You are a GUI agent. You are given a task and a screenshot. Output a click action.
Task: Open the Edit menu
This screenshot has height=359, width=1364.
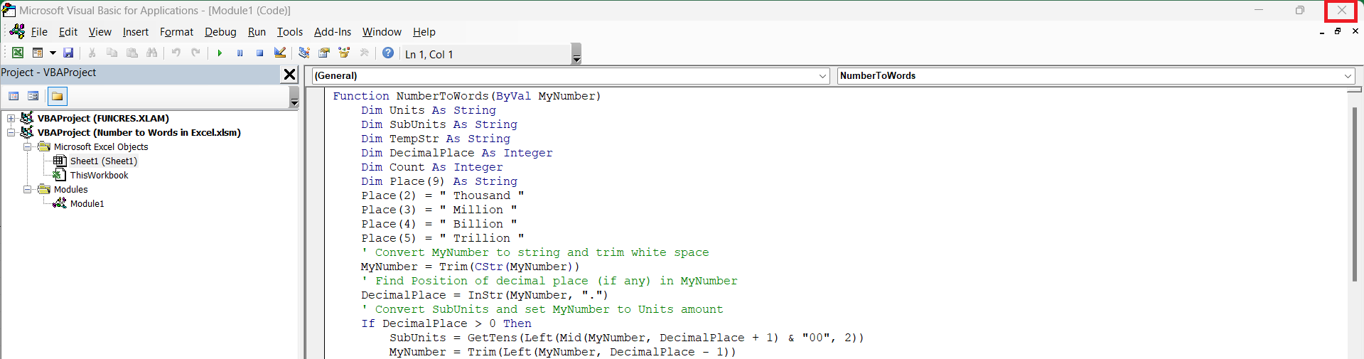[68, 32]
